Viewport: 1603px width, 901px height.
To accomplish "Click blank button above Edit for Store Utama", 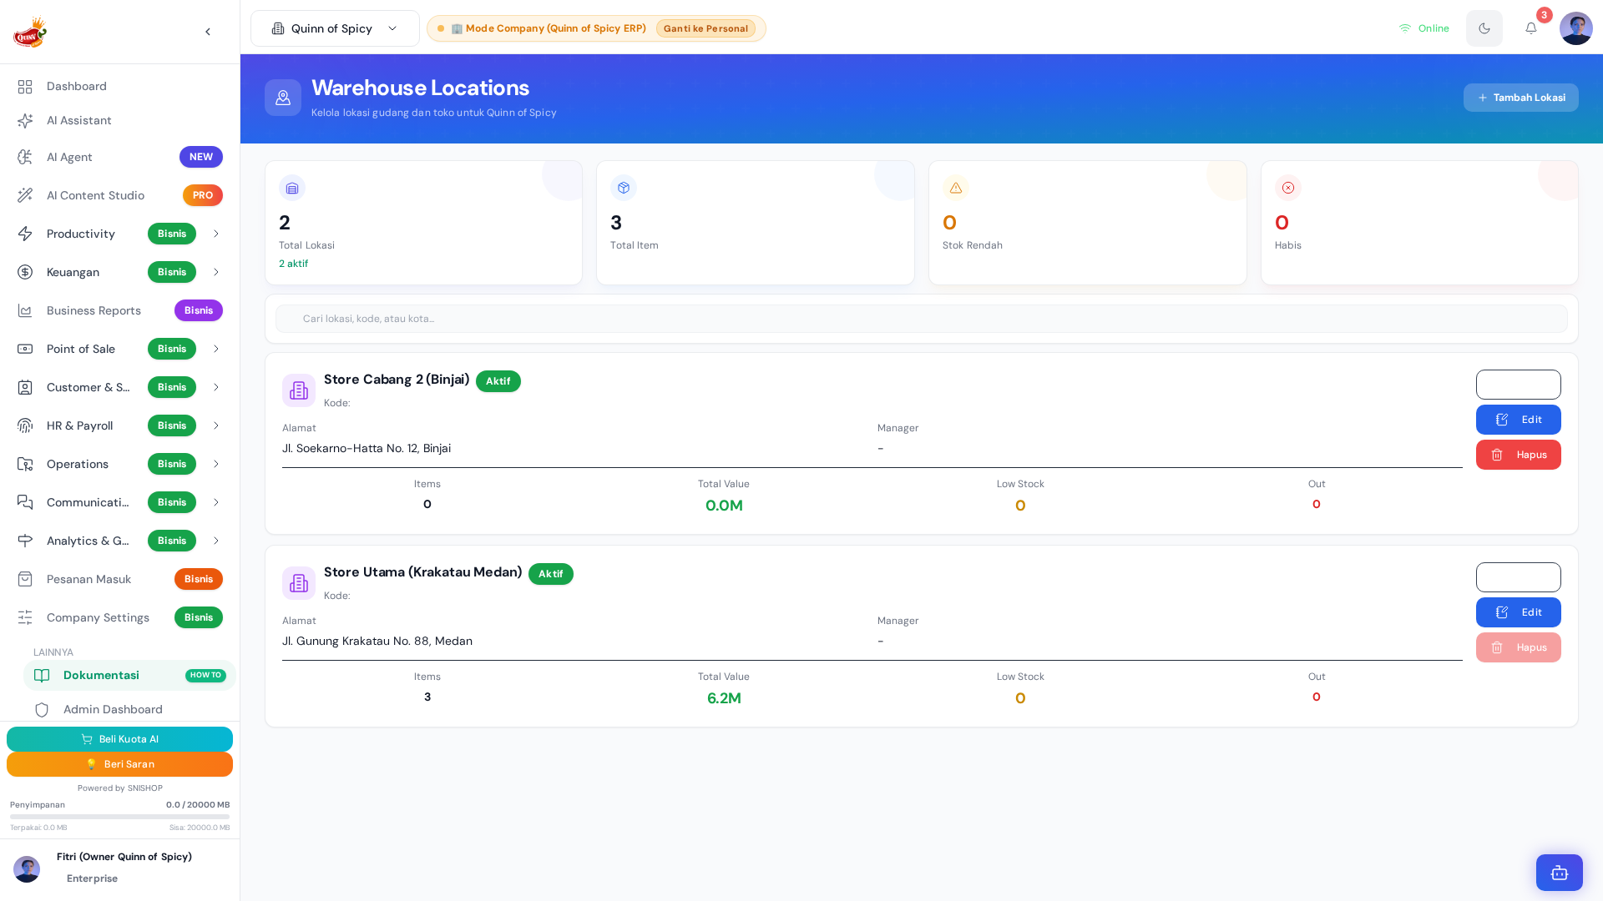I will [x=1518, y=577].
